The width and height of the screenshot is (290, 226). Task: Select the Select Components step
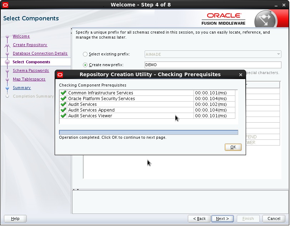31,62
